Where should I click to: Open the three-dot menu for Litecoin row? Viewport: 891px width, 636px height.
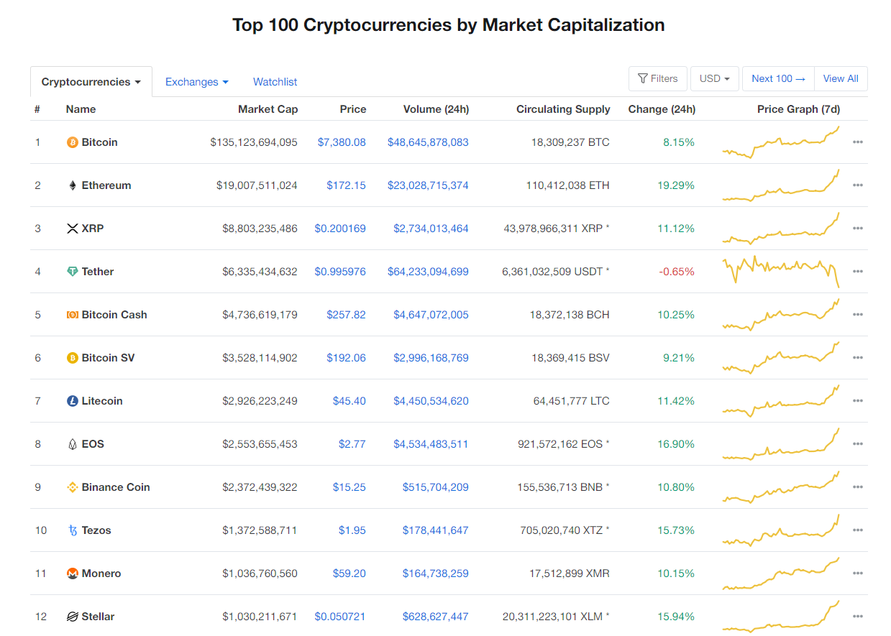[857, 401]
